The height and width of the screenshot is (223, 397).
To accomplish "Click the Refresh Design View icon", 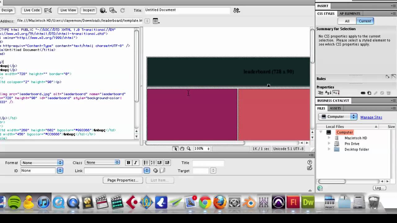I will pyautogui.click(x=123, y=10).
